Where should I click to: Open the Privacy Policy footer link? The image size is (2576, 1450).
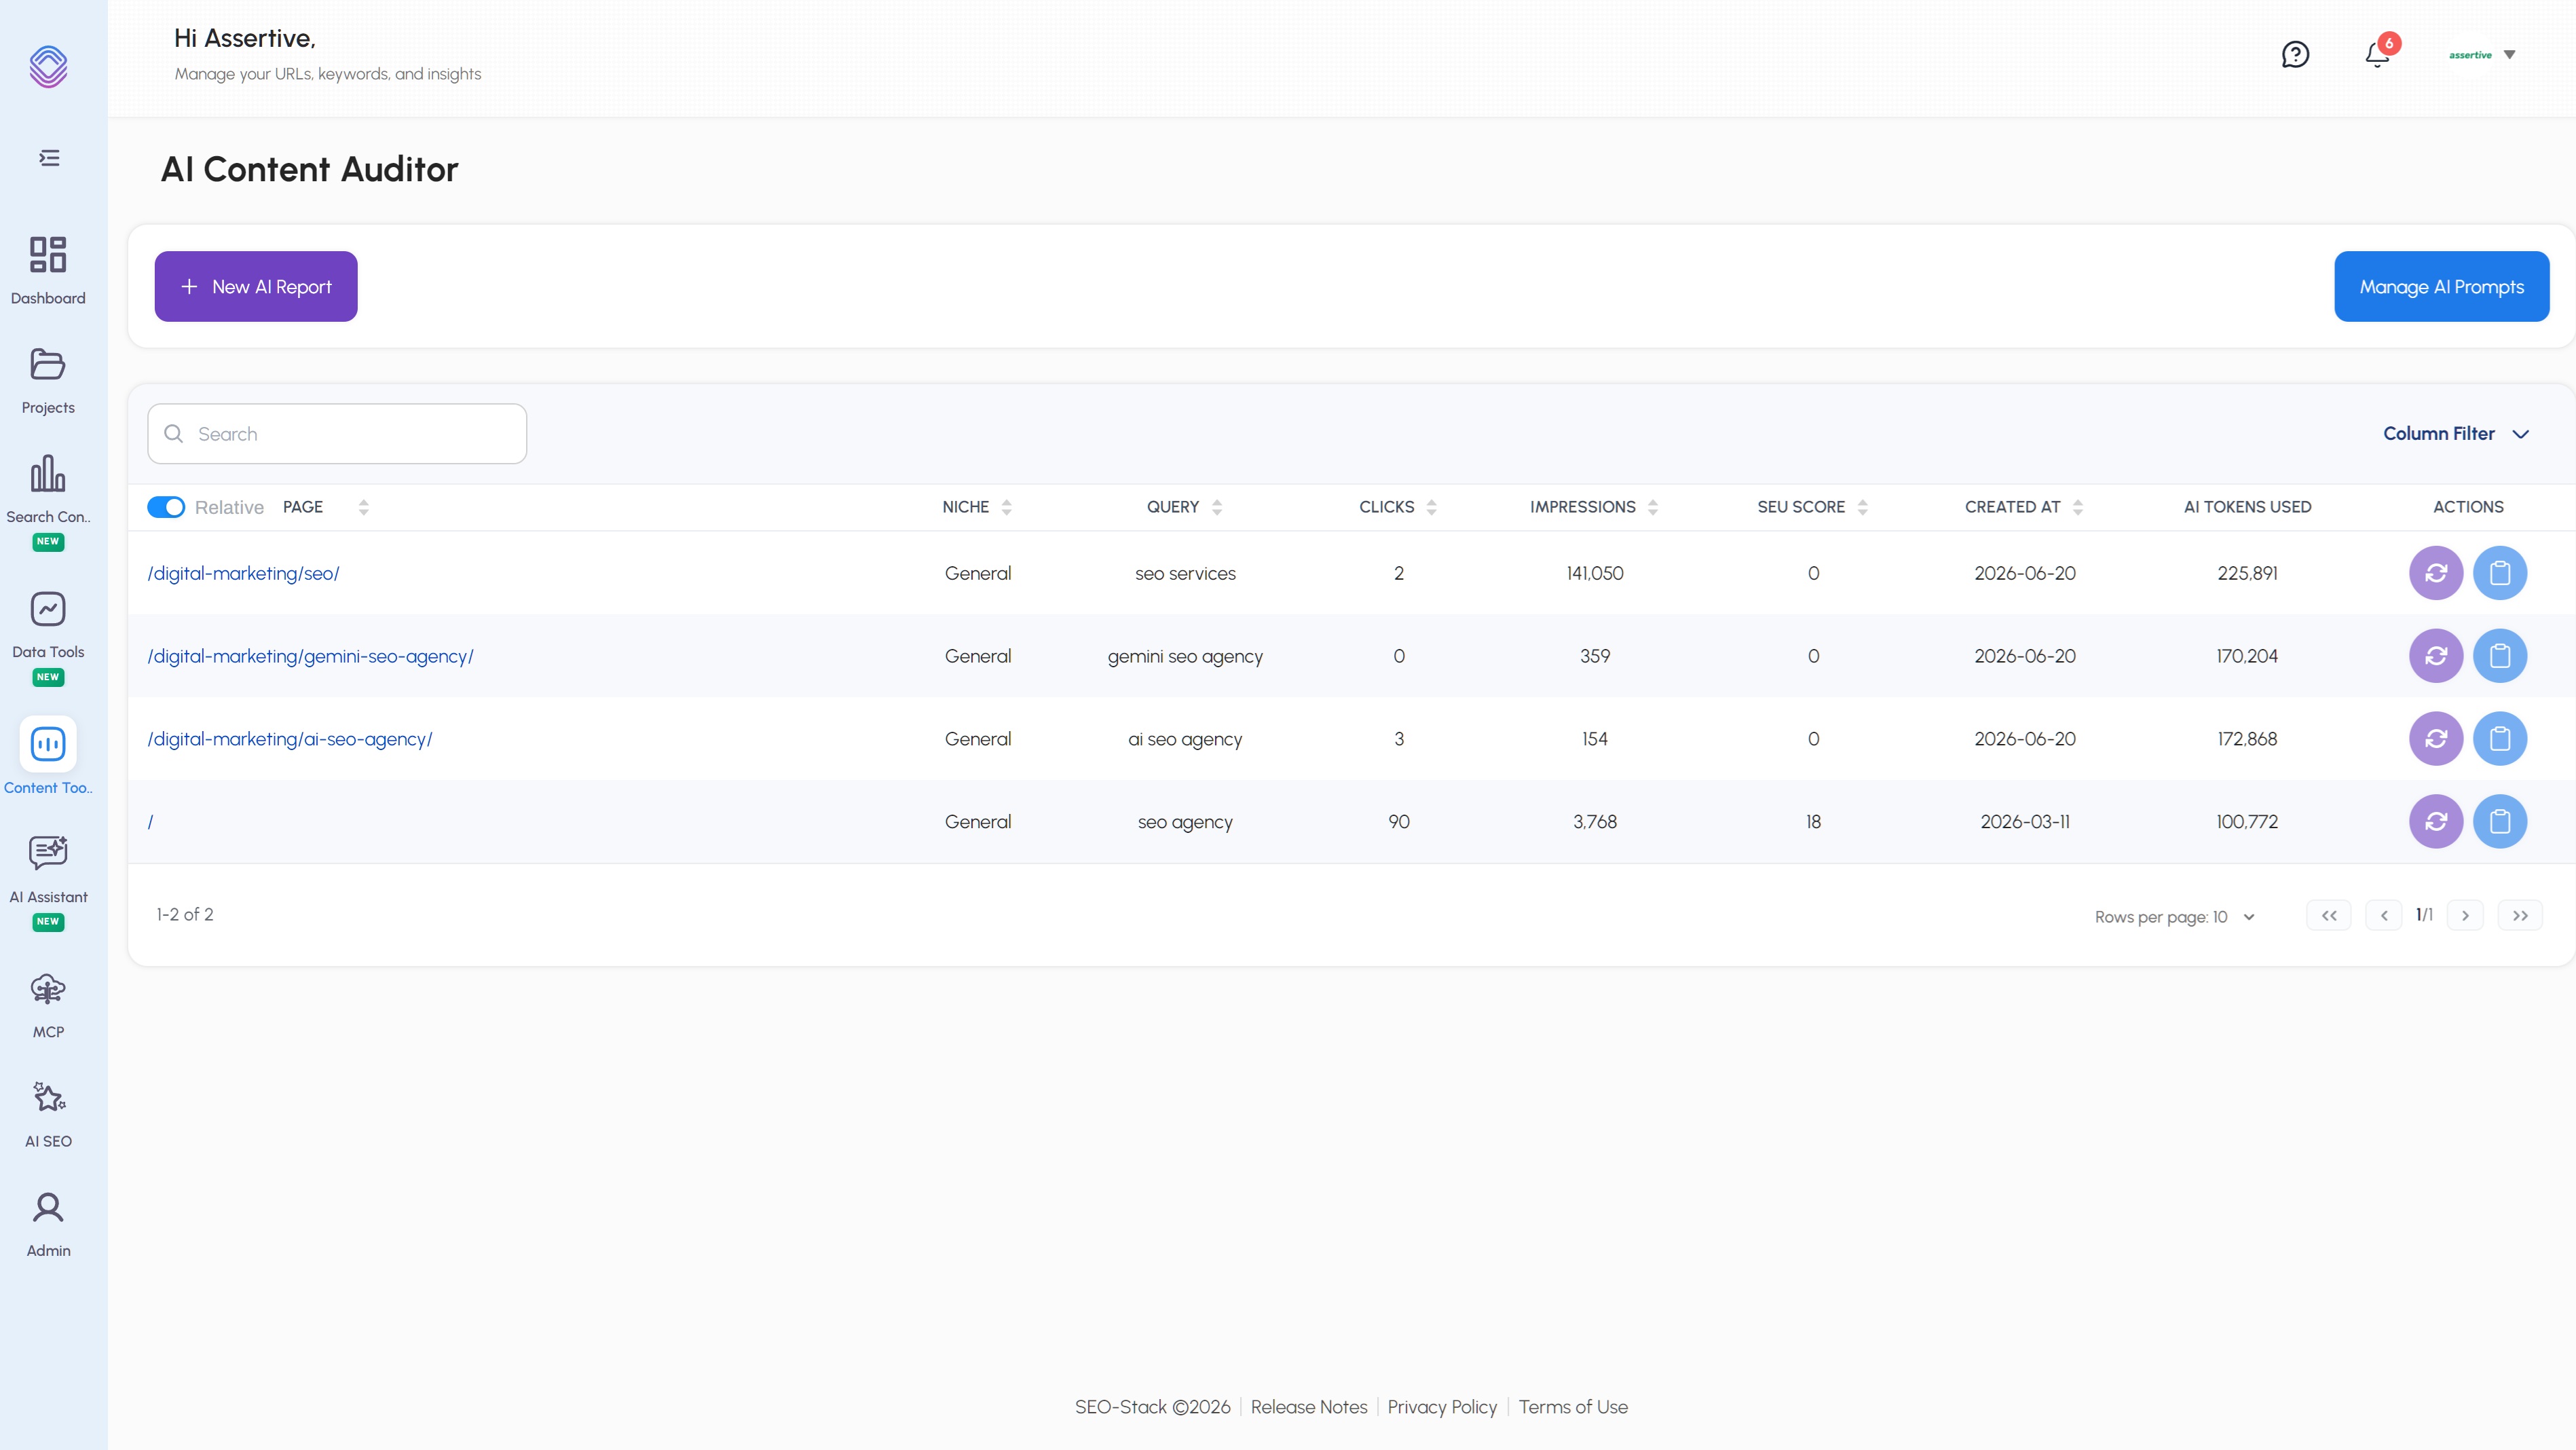point(1442,1407)
